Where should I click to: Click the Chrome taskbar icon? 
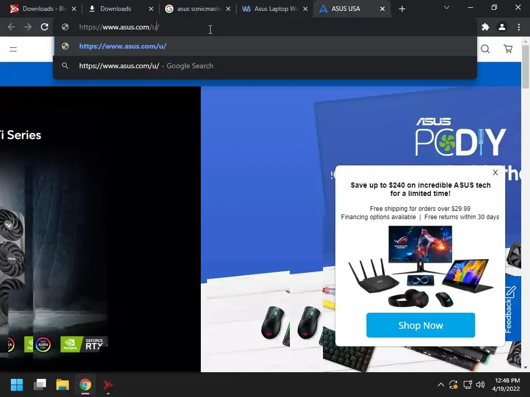click(85, 385)
